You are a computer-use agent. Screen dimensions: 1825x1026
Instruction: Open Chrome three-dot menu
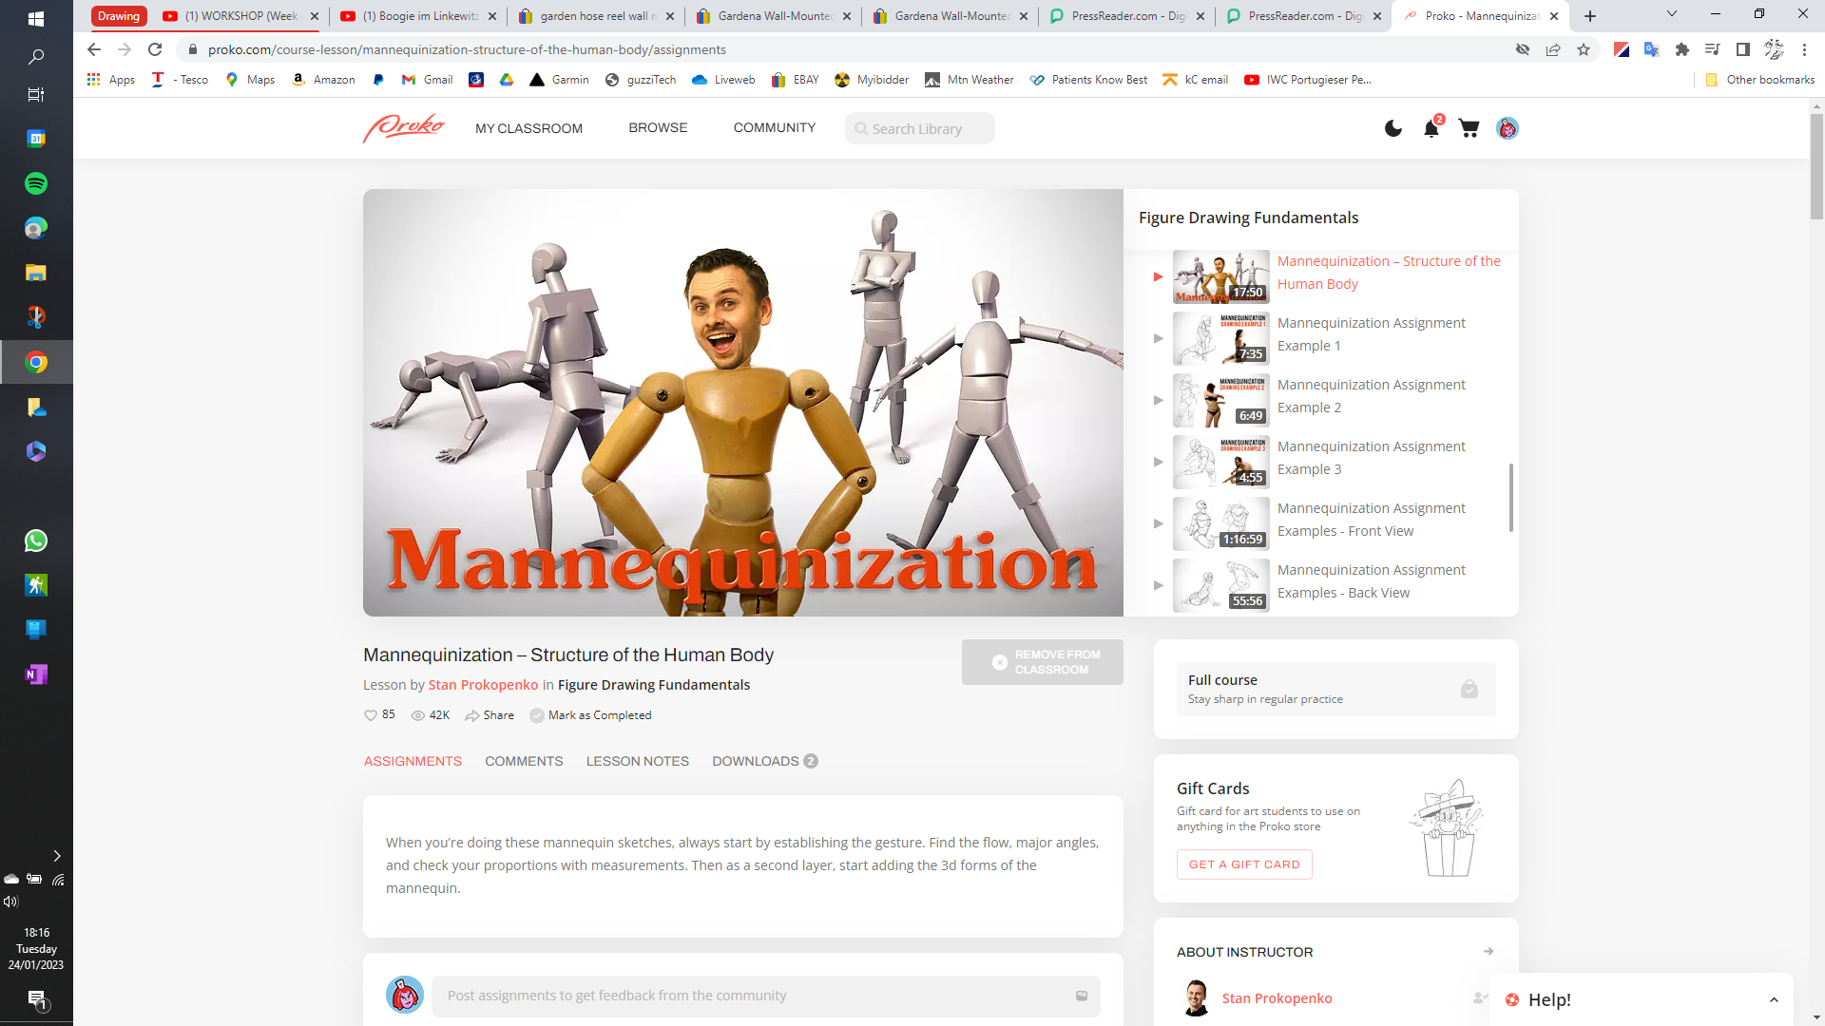click(1804, 49)
